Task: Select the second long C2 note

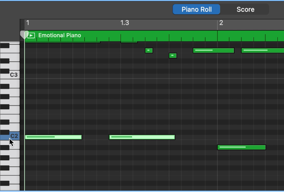Action: [142, 137]
